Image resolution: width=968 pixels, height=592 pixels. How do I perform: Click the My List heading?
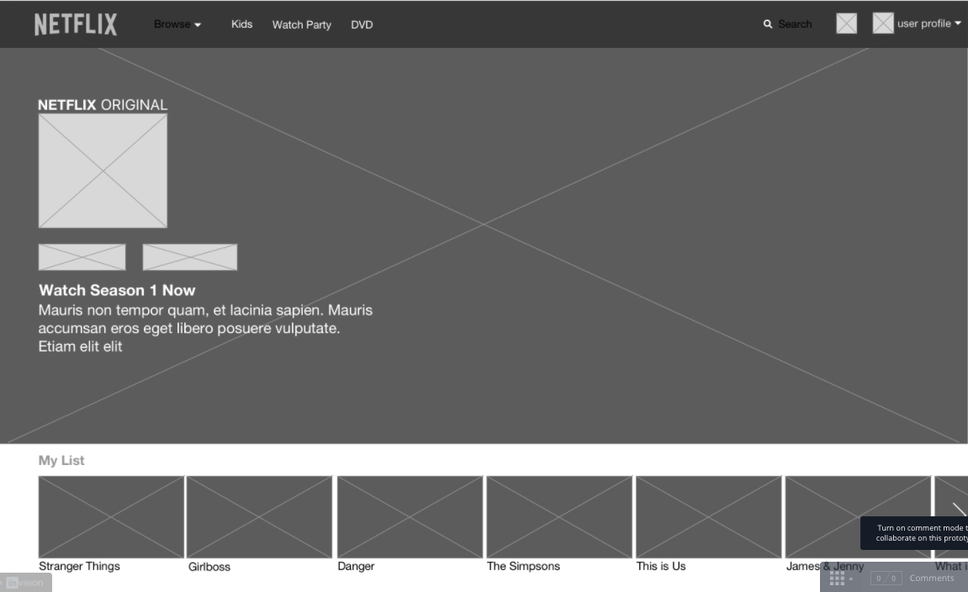[x=61, y=461]
